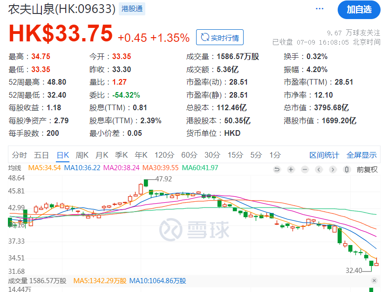Click the MA60:41.97 legend entry
The height and width of the screenshot is (292, 381).
click(x=200, y=168)
